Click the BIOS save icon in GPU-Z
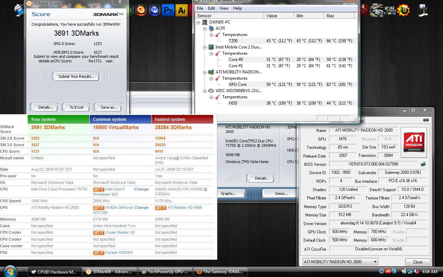Viewport: 443px width, 277px height. tap(423, 164)
